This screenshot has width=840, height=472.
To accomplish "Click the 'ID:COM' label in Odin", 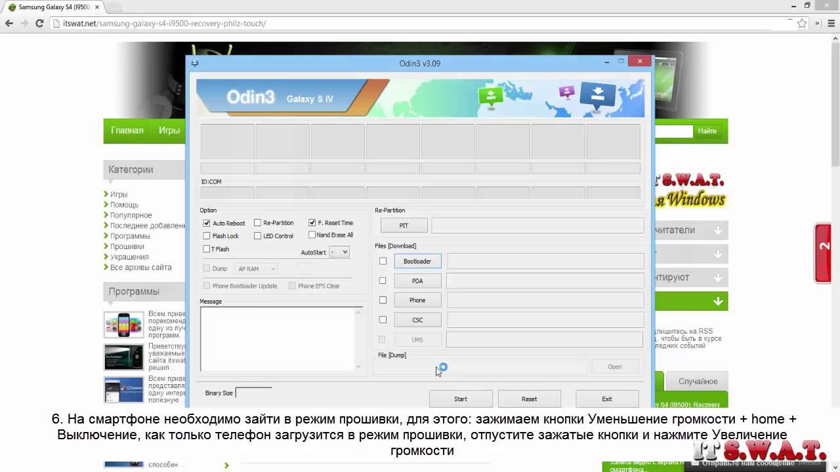I will coord(211,182).
